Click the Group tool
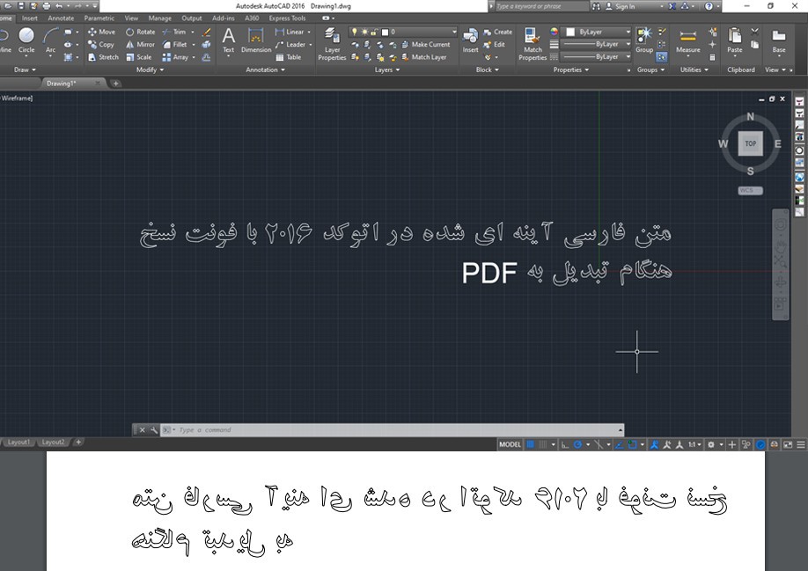 [x=644, y=40]
